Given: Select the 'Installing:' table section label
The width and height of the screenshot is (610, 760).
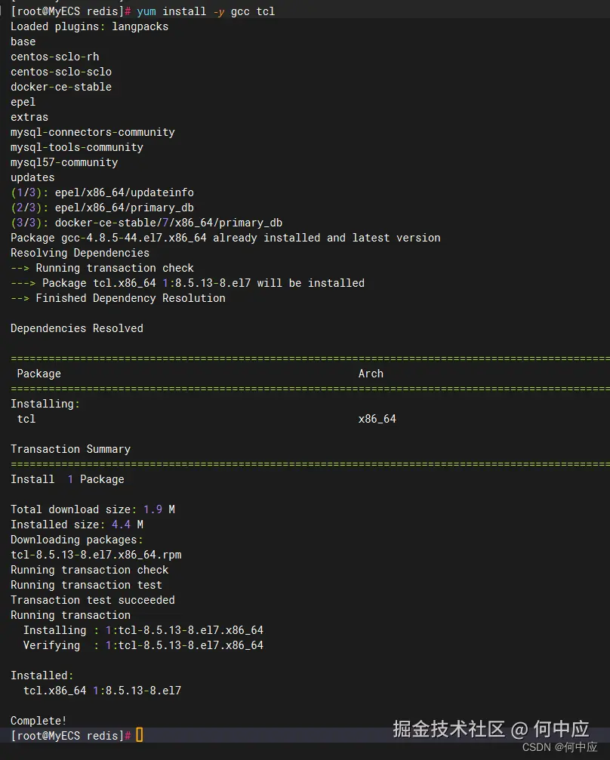Looking at the screenshot, I should (45, 404).
